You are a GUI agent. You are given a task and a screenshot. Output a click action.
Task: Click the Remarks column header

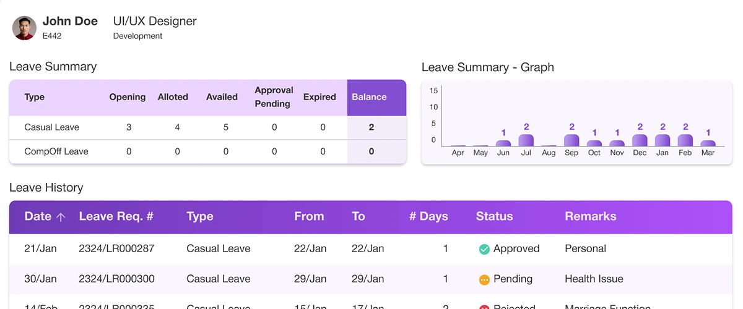point(590,216)
